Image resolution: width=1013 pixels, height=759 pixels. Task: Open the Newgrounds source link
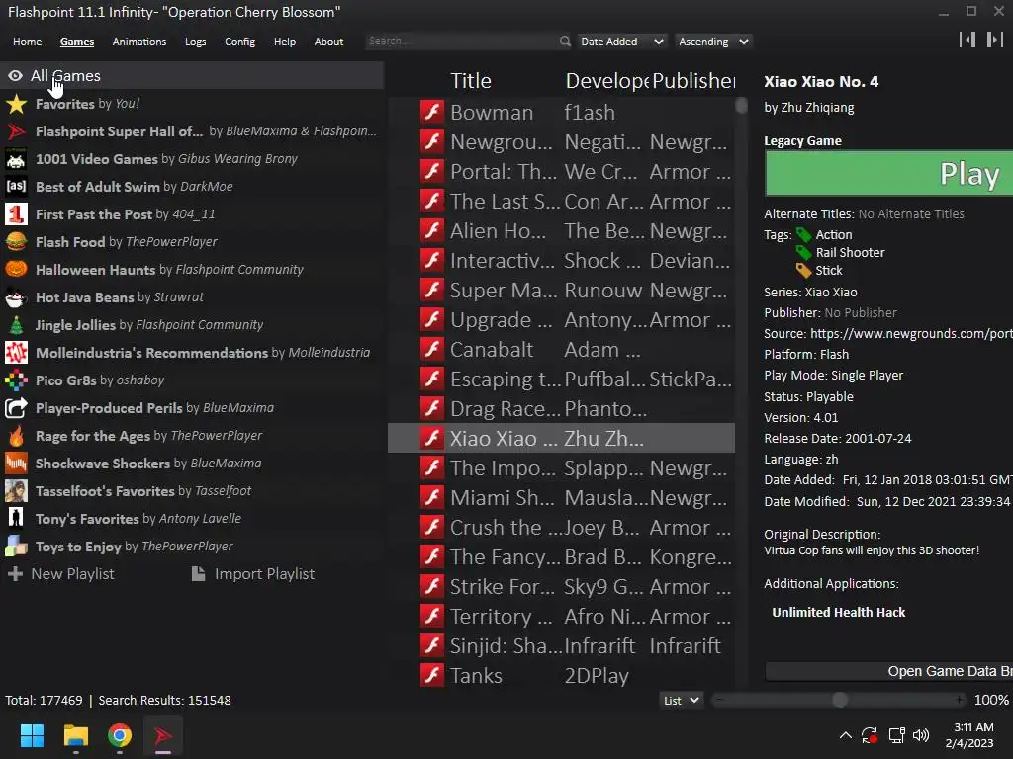[911, 334]
